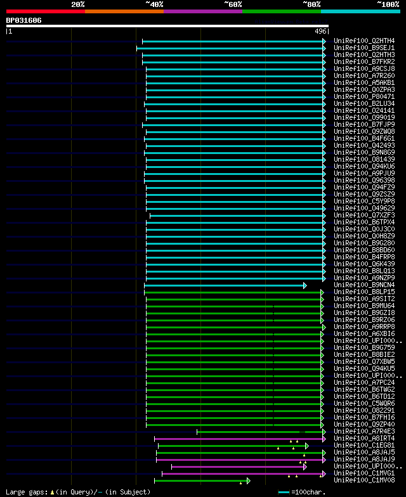Screen dimensions: 406x497
Task: Open hit UniRef100_Q2HTH4
Action: tap(364, 41)
